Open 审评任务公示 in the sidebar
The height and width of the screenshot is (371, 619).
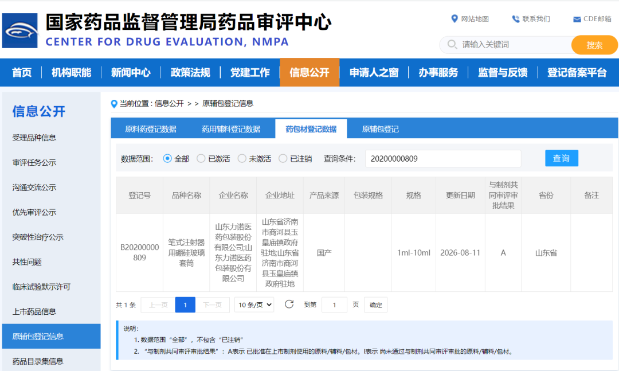tap(34, 162)
